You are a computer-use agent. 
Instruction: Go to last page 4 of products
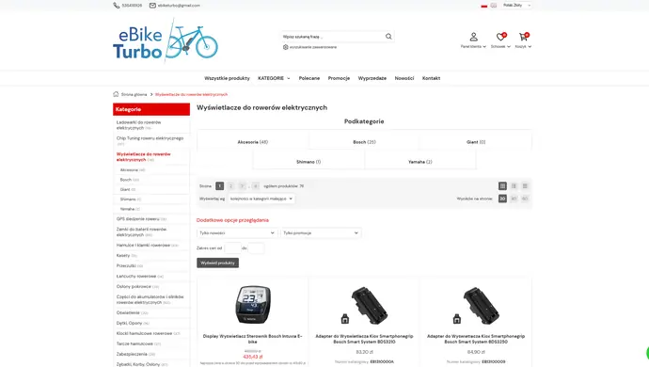click(256, 186)
